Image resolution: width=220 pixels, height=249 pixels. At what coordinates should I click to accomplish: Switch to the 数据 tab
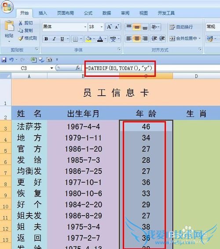pyautogui.click(x=107, y=13)
